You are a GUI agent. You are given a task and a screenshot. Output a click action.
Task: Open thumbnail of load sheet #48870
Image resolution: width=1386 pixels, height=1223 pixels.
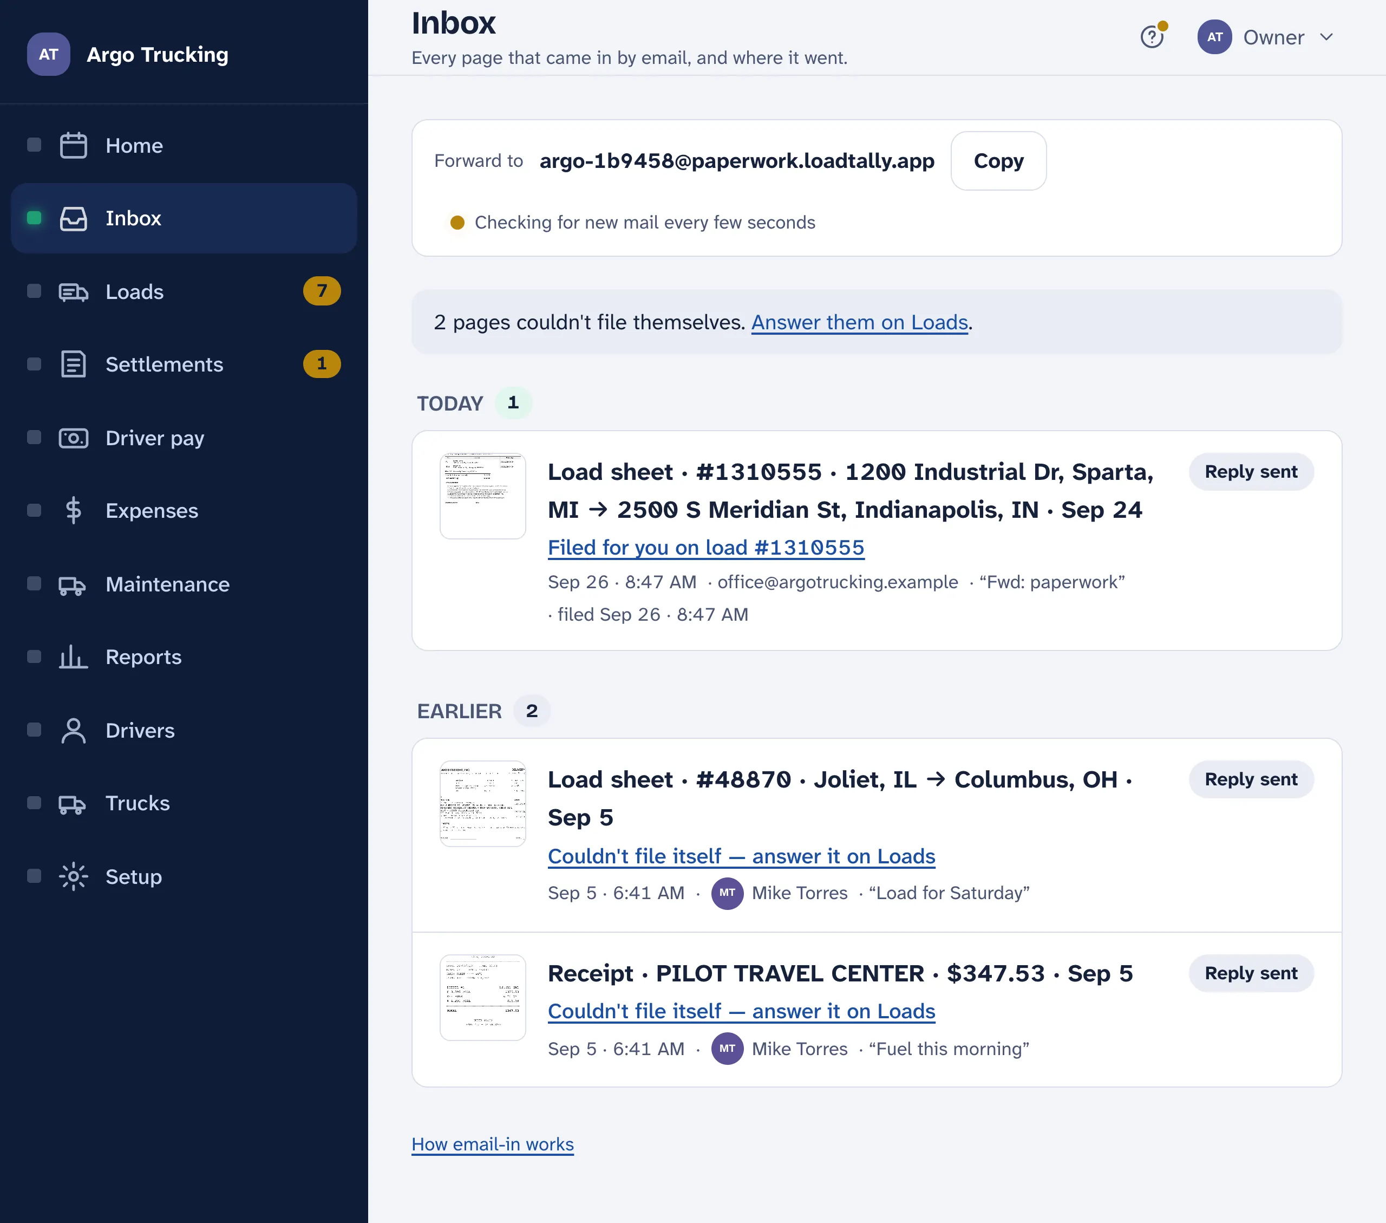pyautogui.click(x=483, y=803)
